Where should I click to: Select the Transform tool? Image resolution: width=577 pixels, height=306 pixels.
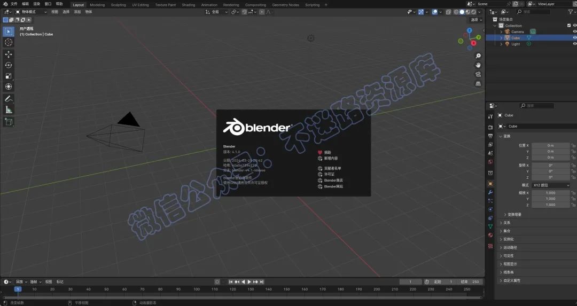[x=9, y=87]
